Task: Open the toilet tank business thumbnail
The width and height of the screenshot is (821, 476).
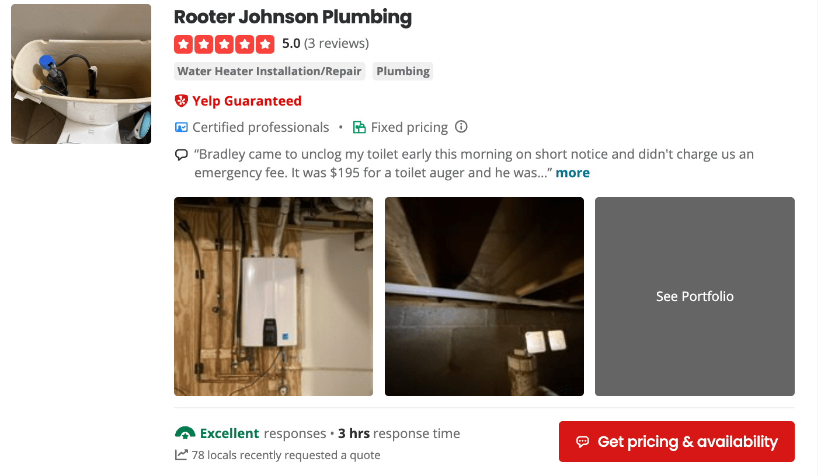Action: [81, 74]
